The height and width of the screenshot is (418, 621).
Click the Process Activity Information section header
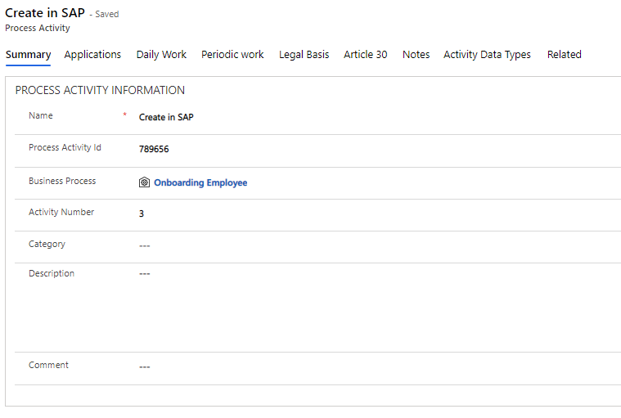click(100, 90)
